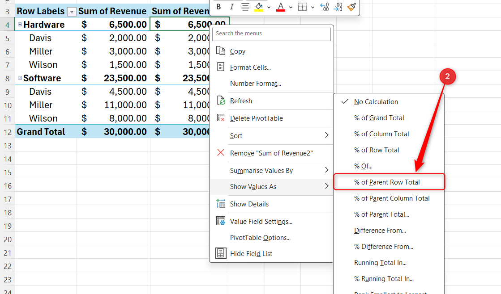
Task: Collapse the Hardware group
Action: tap(20, 24)
